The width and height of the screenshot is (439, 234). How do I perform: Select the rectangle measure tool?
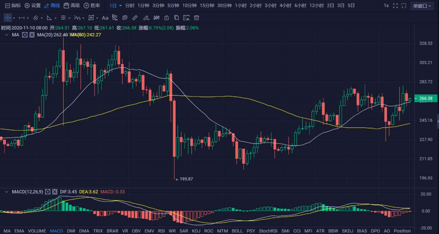pos(91,18)
